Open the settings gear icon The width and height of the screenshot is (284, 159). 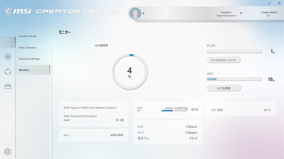[7, 152]
